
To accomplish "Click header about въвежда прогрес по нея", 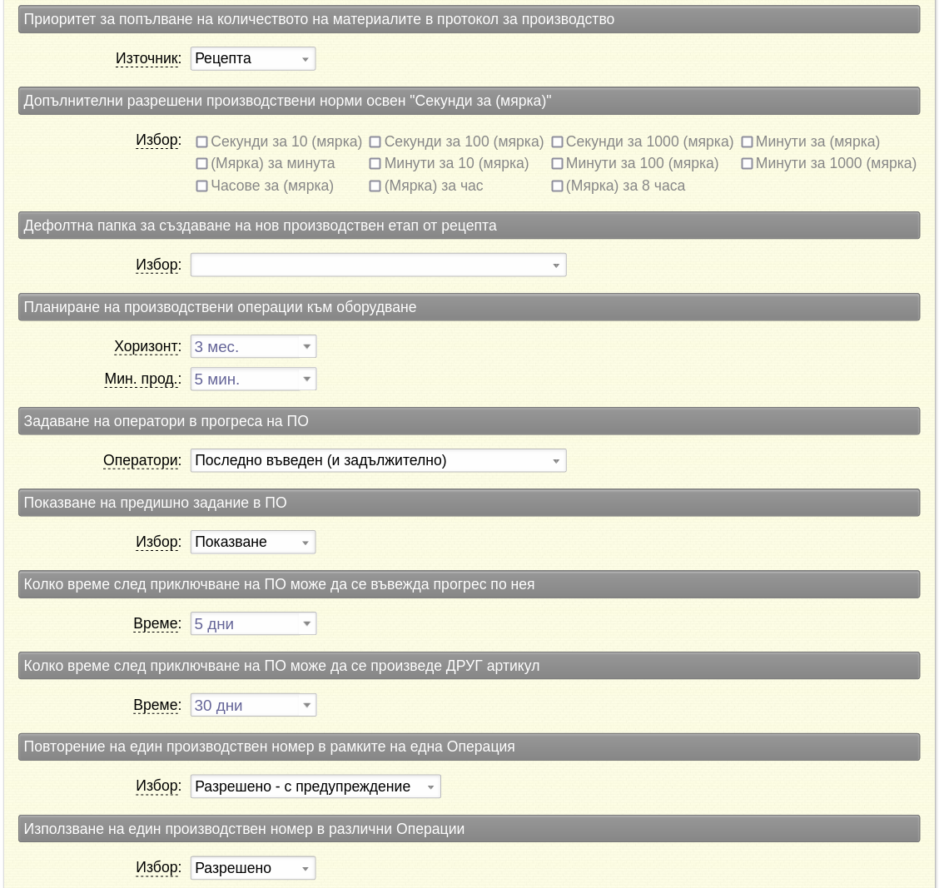I will point(469,584).
